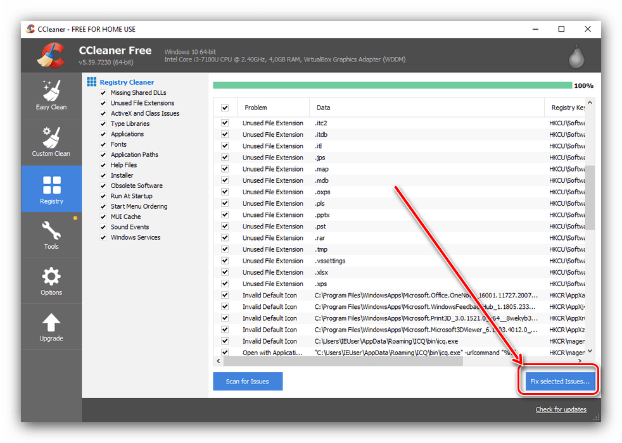Image resolution: width=622 pixels, height=443 pixels.
Task: Toggle Sound Events checkbox
Action: 103,227
